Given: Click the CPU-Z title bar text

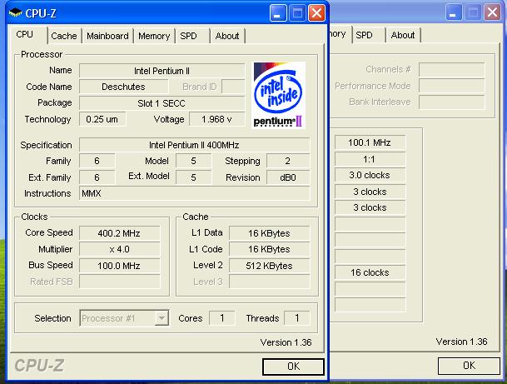Looking at the screenshot, I should point(41,13).
